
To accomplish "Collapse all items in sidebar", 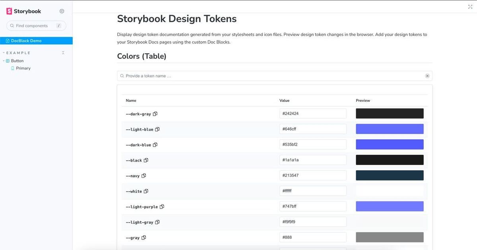I will [x=63, y=53].
